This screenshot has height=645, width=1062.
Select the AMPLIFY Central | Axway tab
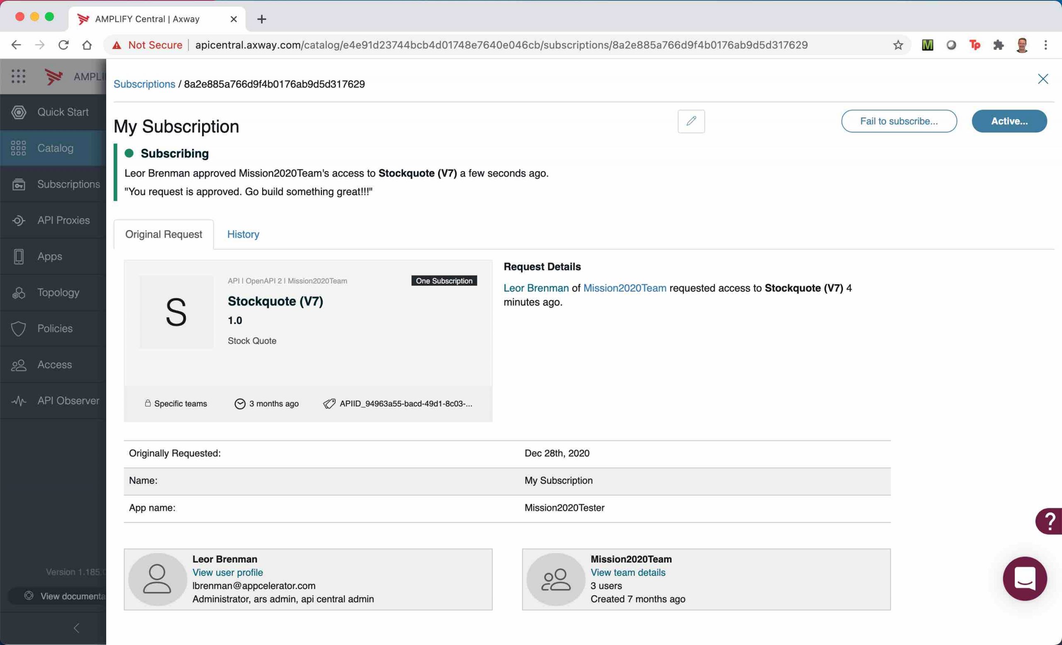tap(157, 19)
